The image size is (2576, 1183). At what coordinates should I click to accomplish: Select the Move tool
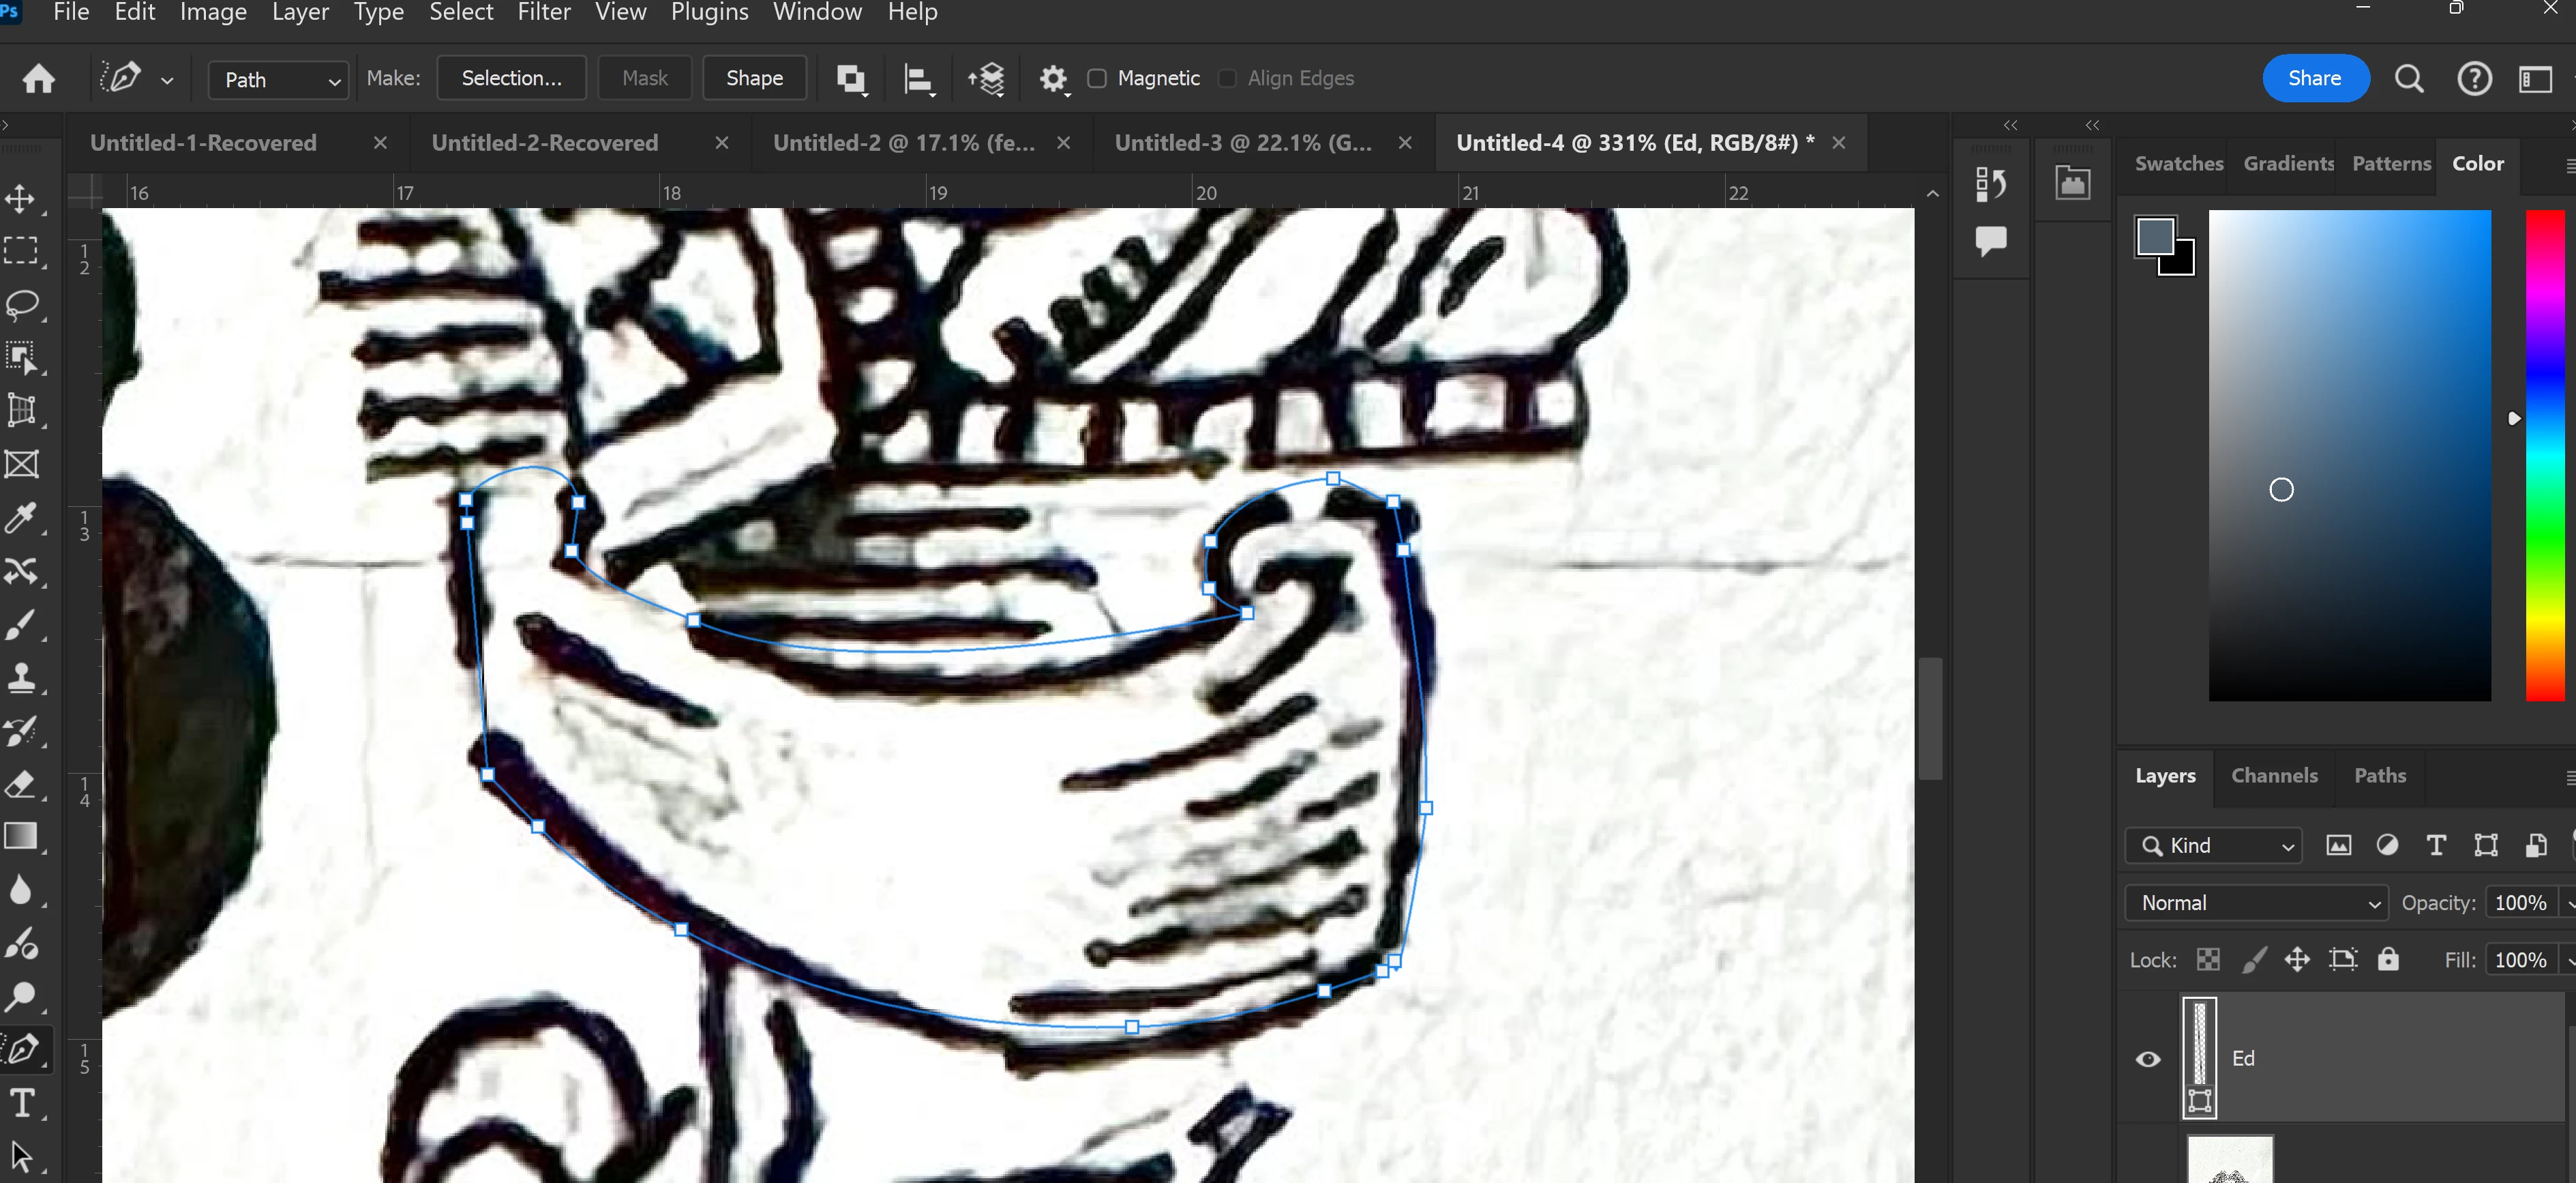(x=21, y=198)
